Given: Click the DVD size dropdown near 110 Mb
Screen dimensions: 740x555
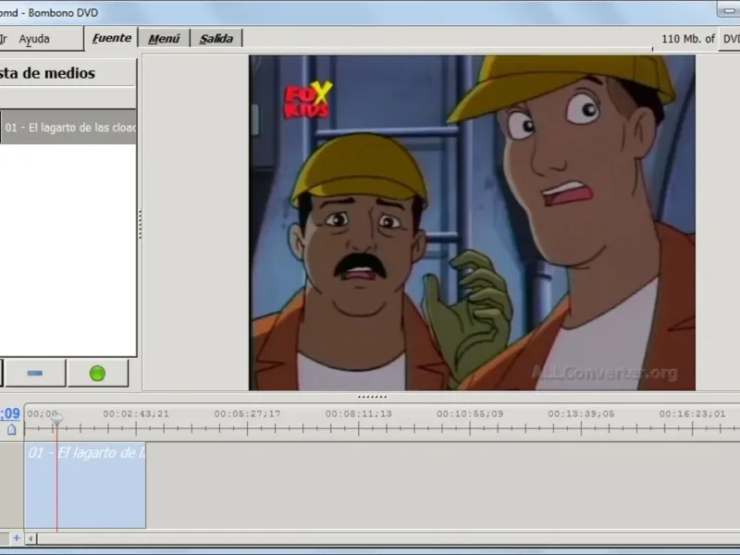Looking at the screenshot, I should [x=730, y=39].
